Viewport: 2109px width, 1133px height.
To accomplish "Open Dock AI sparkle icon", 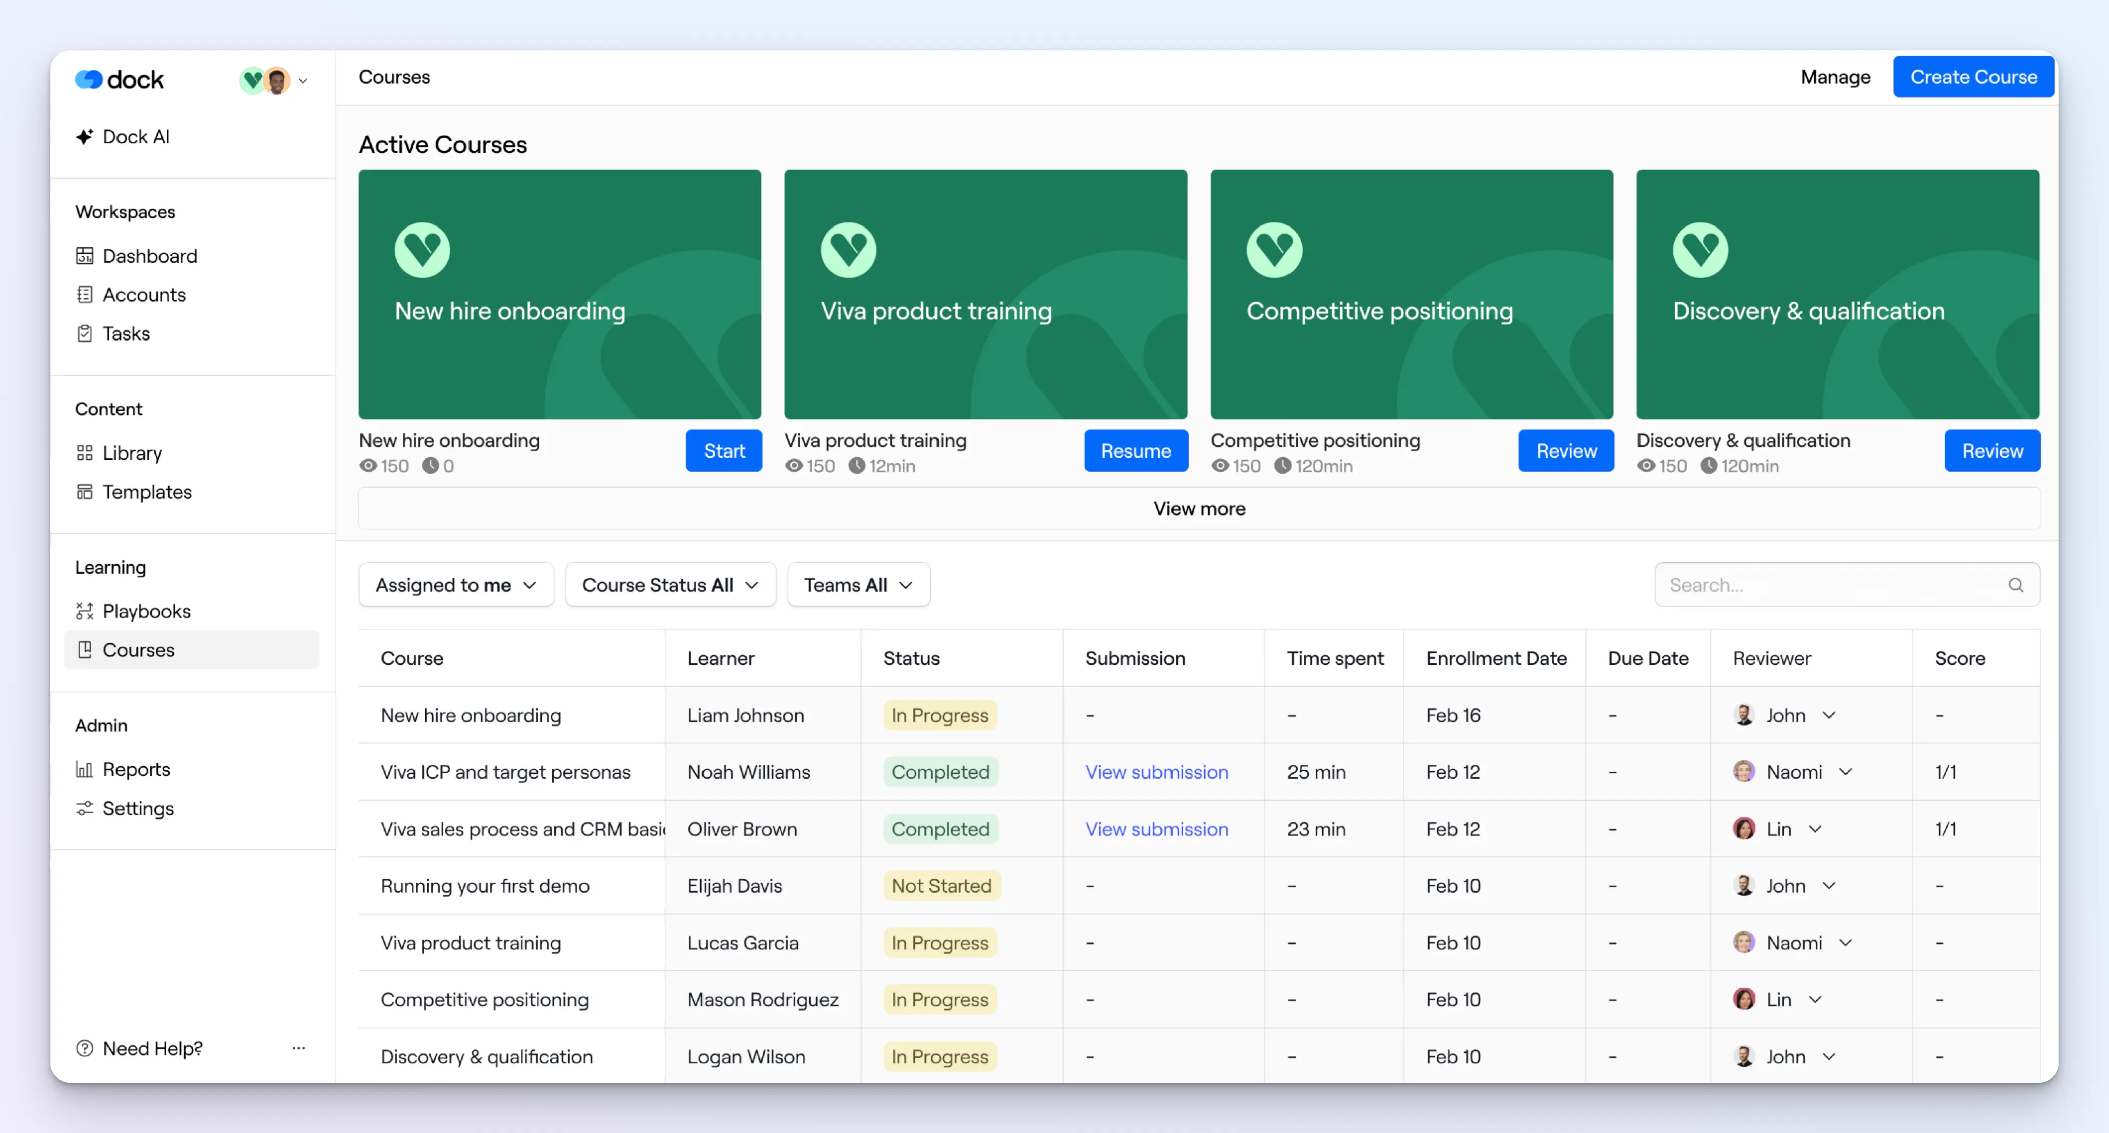I will pyautogui.click(x=84, y=137).
